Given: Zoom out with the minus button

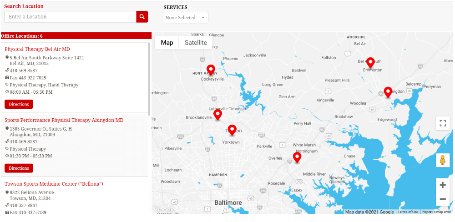Looking at the screenshot, I should click(443, 199).
